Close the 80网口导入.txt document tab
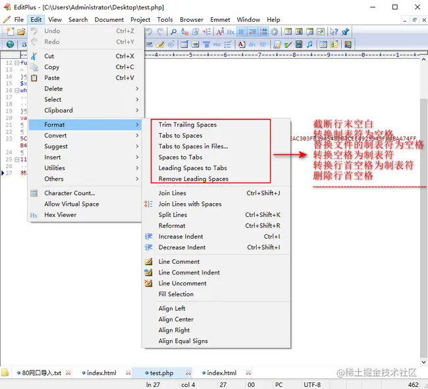This screenshot has height=389, width=428. pyautogui.click(x=68, y=373)
